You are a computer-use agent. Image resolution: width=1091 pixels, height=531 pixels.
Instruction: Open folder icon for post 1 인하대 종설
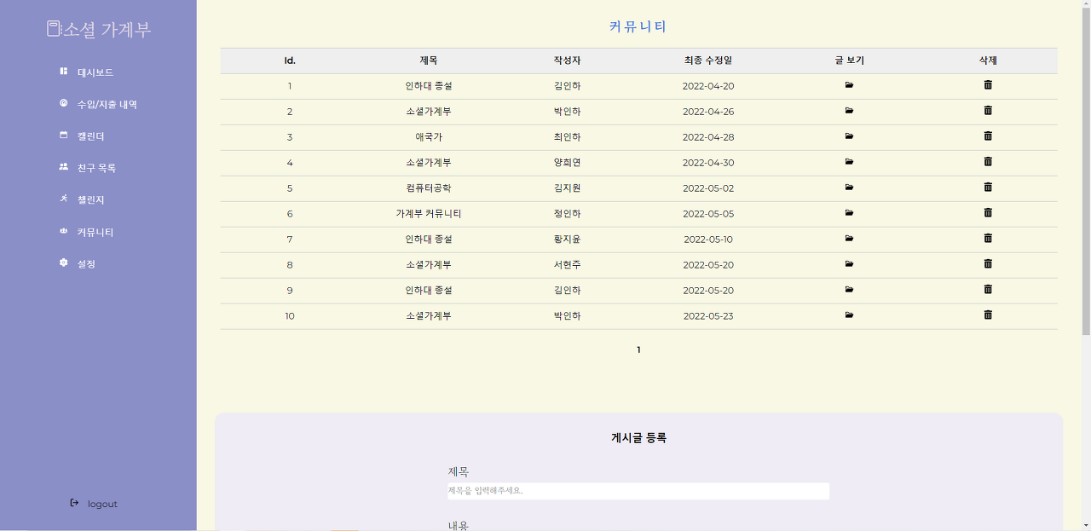point(849,85)
